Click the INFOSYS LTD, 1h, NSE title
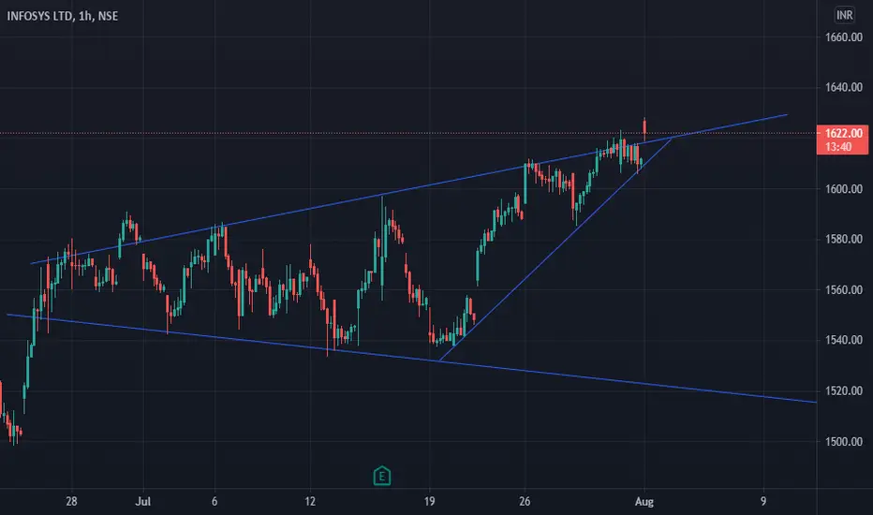 click(x=63, y=16)
